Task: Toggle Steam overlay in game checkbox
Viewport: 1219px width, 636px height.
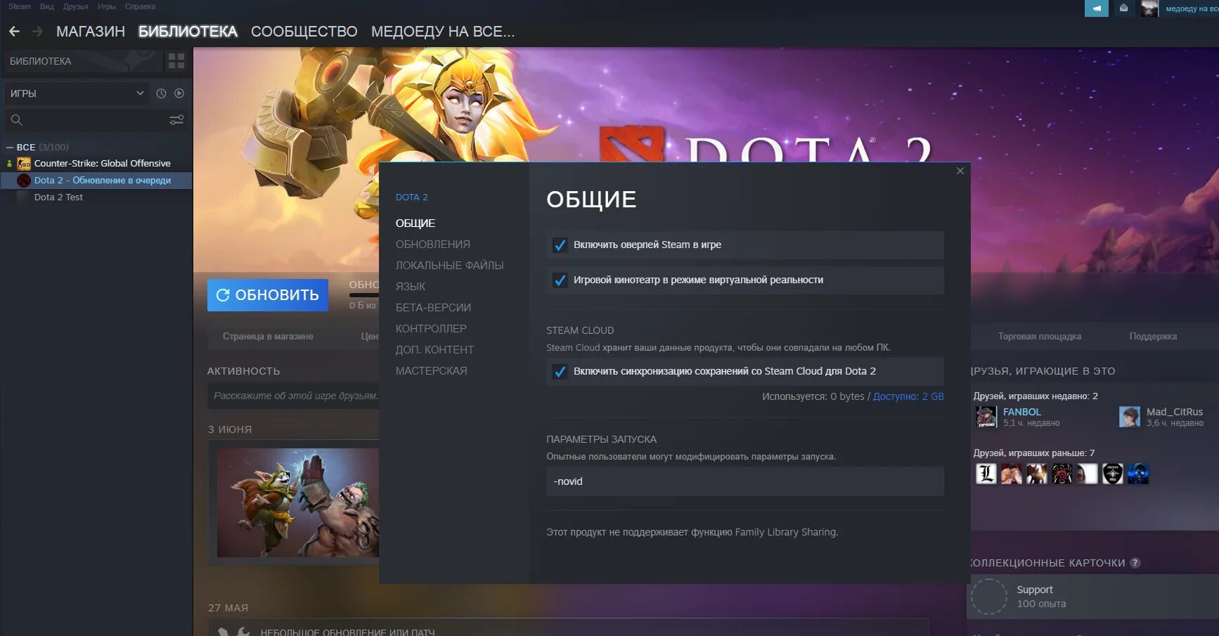Action: (x=560, y=245)
